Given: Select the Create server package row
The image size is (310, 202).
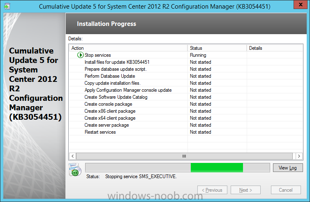Looking at the screenshot, I should (x=186, y=125).
